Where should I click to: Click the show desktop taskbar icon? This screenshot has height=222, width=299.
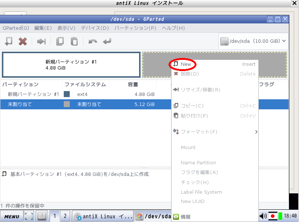click(x=29, y=216)
